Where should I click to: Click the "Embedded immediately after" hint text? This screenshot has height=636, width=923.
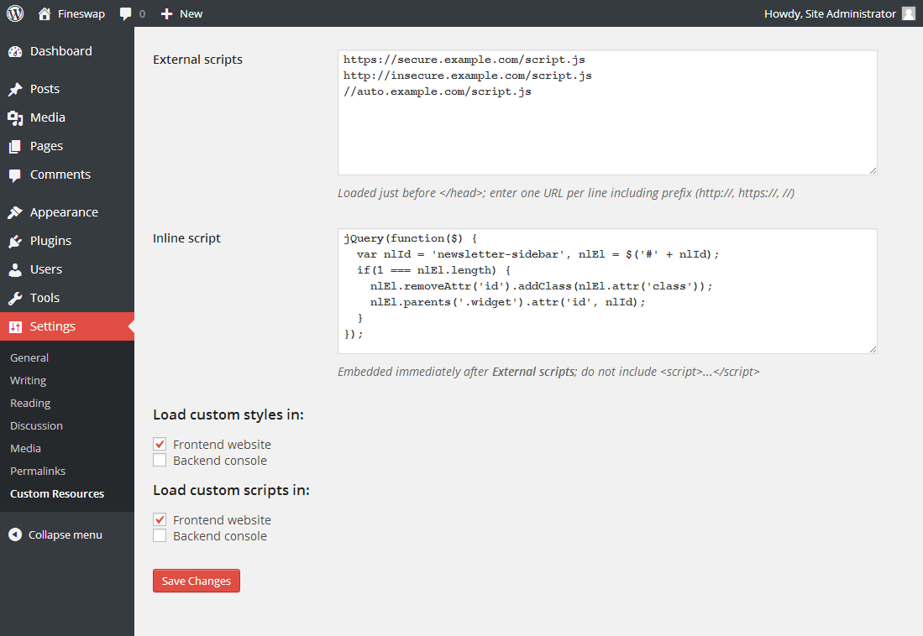tap(548, 372)
